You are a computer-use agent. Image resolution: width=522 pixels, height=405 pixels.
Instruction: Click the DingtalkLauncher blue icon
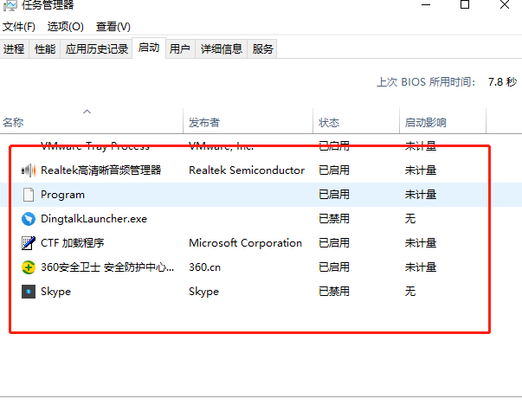pos(29,219)
